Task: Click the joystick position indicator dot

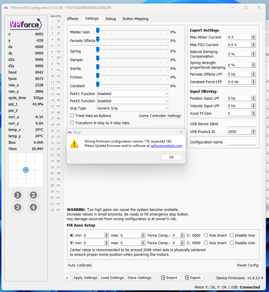Action: pyautogui.click(x=26, y=170)
